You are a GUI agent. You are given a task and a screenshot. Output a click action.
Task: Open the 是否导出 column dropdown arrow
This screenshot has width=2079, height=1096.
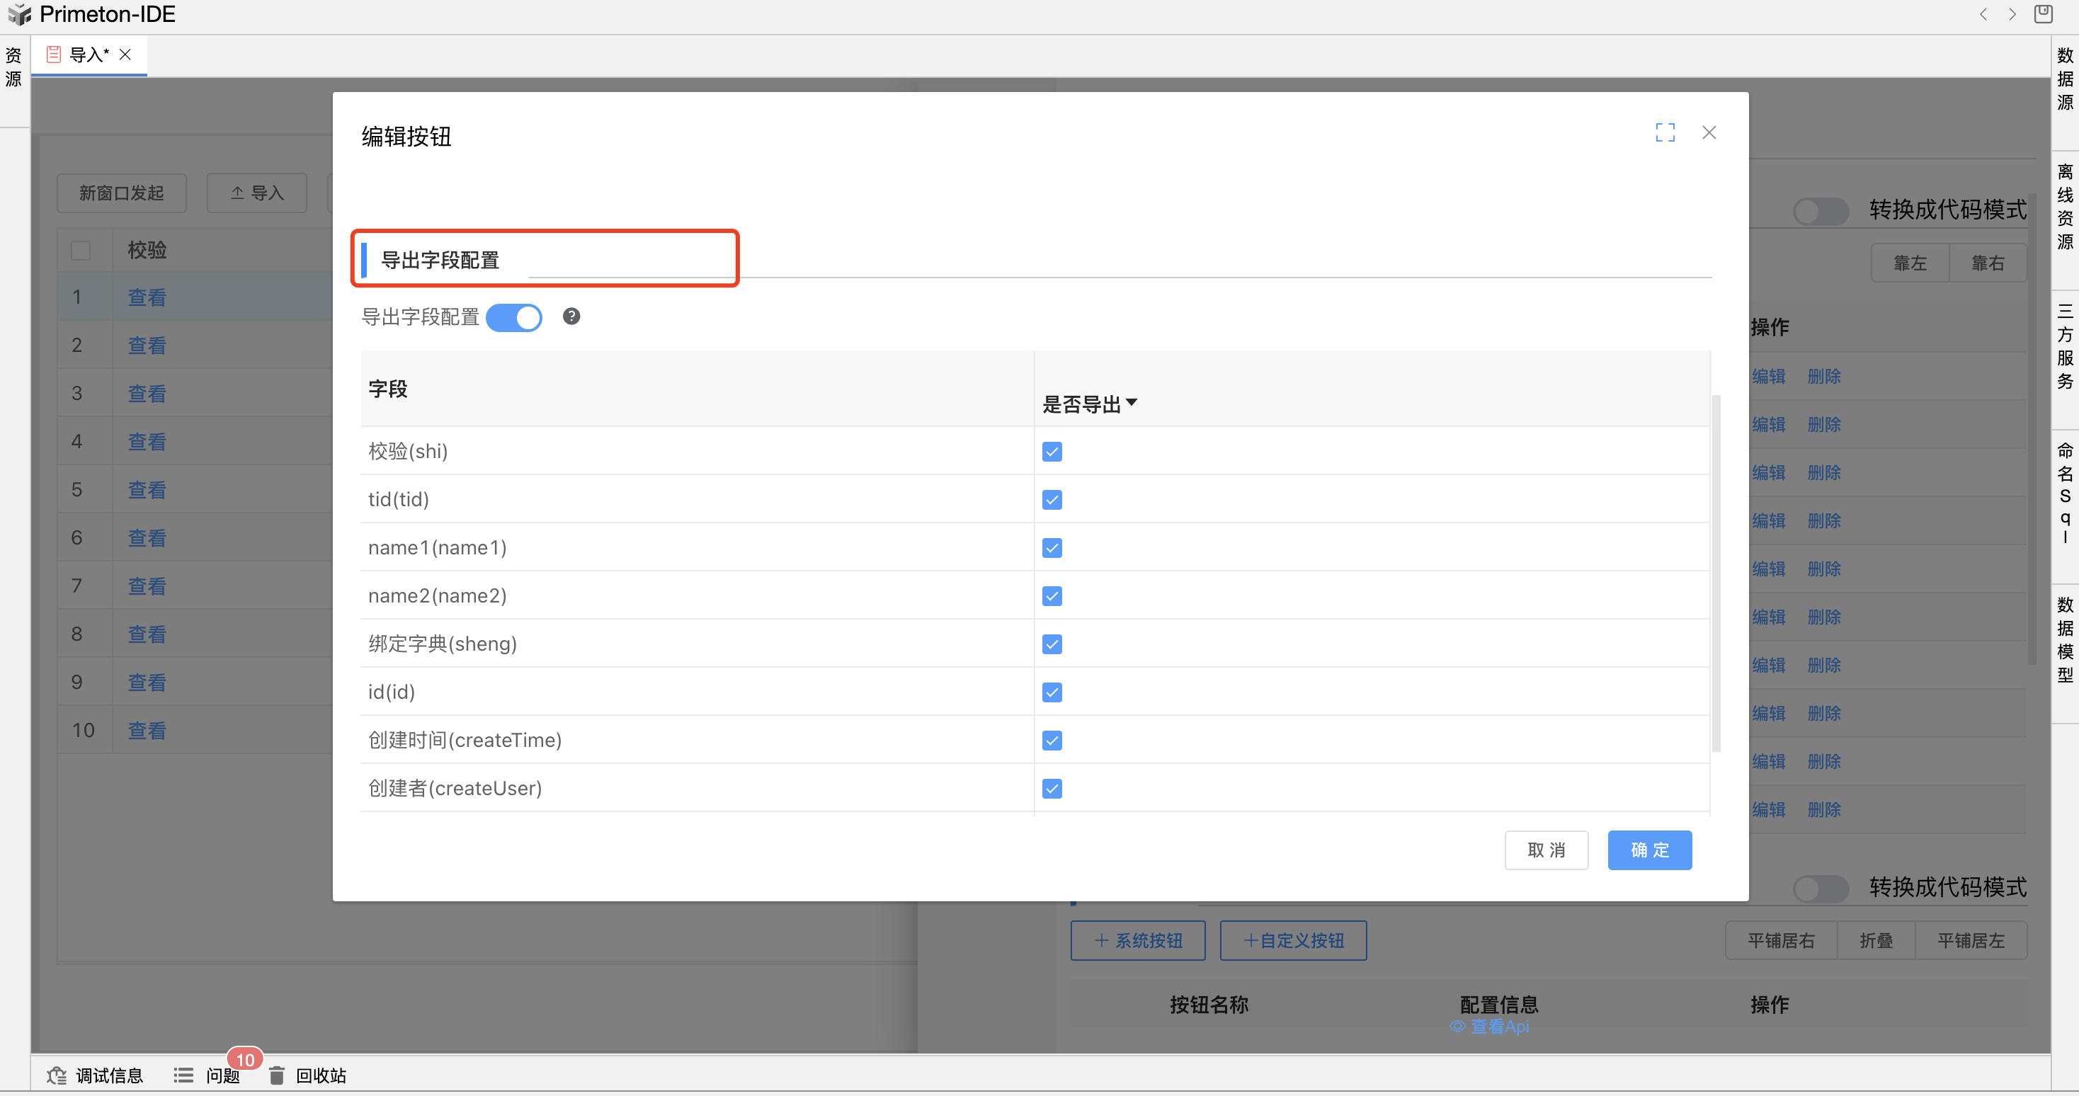(1132, 403)
